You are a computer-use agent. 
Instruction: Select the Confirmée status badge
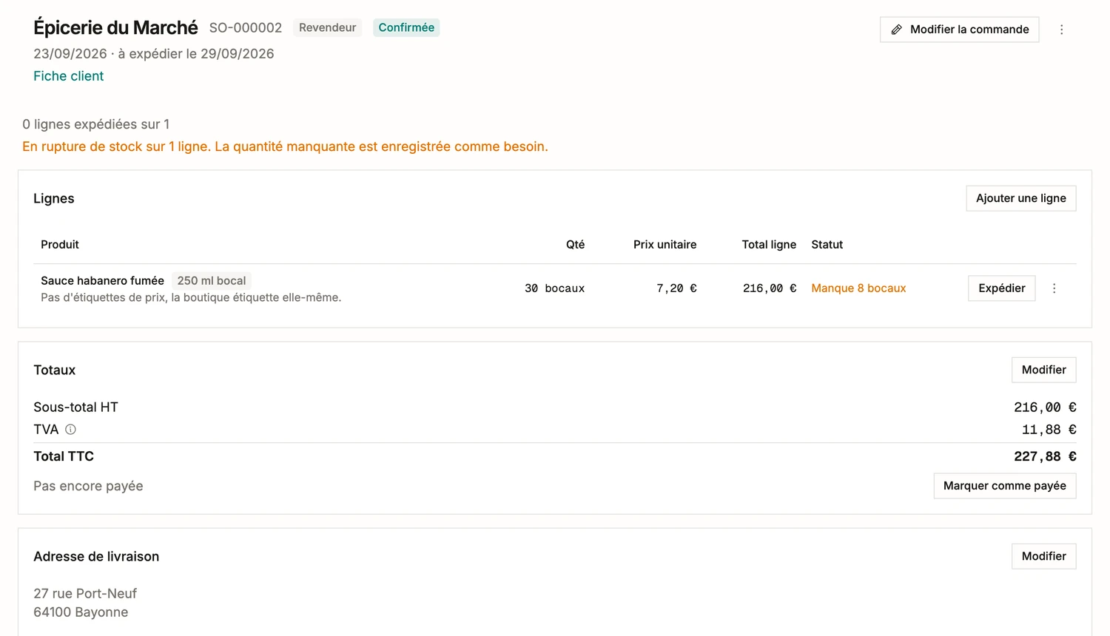[406, 27]
